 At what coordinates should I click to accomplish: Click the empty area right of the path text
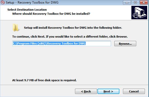tap(98, 43)
